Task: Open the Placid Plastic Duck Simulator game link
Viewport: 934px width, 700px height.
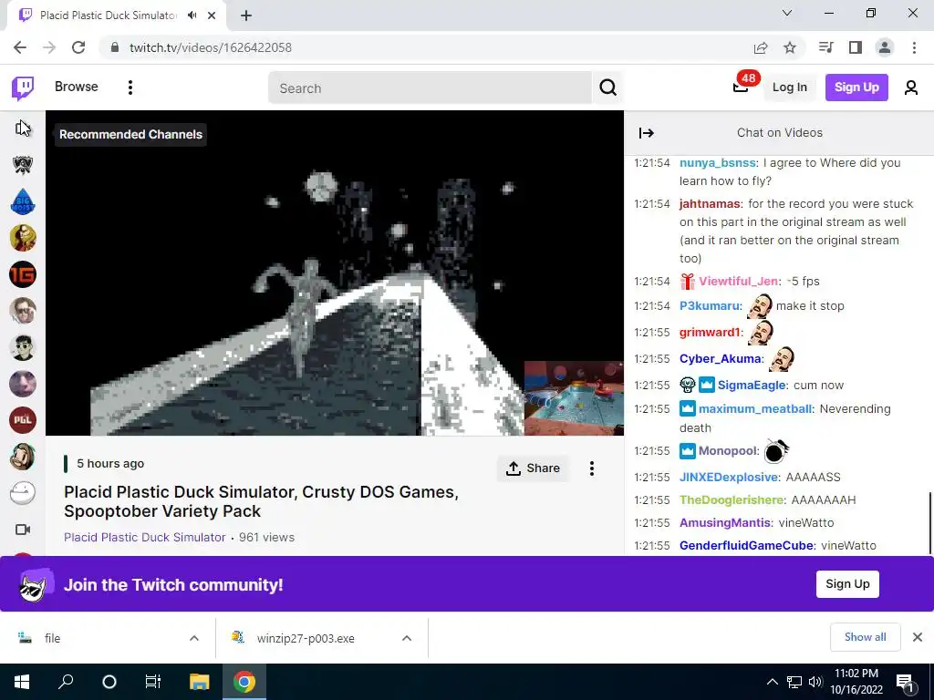Action: [x=145, y=537]
